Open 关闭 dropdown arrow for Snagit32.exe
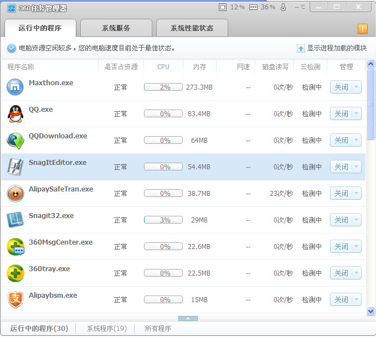The image size is (376, 337). (356, 220)
